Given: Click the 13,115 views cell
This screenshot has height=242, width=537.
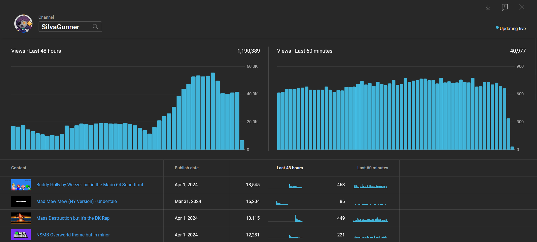Looking at the screenshot, I should tap(253, 218).
